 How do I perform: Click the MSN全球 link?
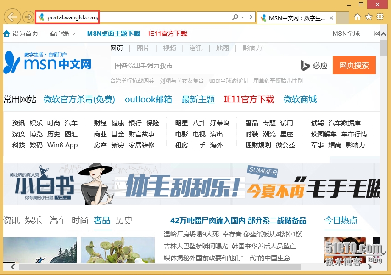346,34
